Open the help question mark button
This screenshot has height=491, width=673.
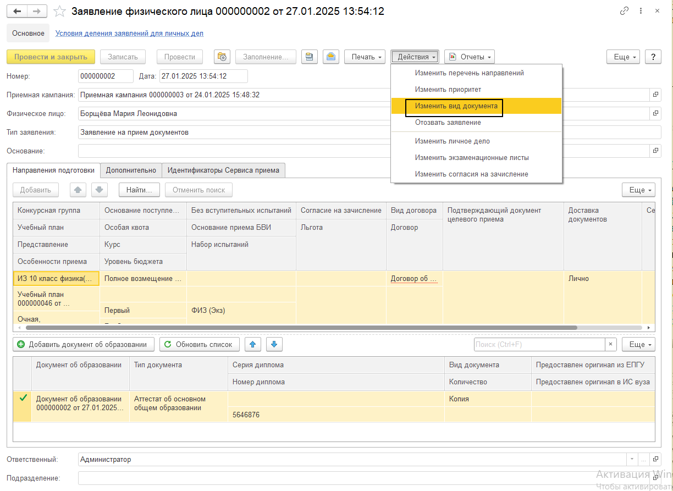(653, 57)
